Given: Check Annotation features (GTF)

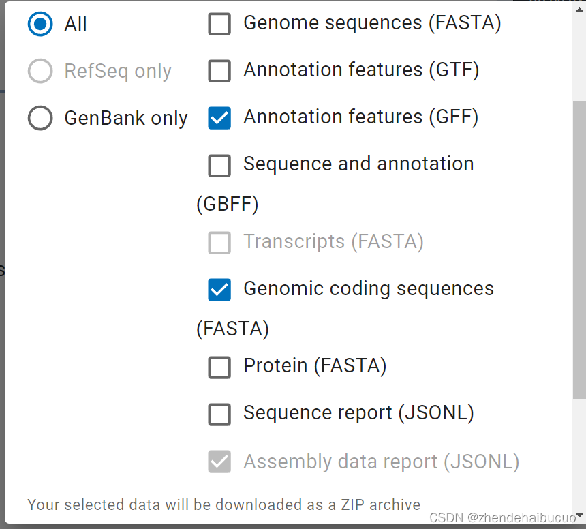Looking at the screenshot, I should [219, 71].
